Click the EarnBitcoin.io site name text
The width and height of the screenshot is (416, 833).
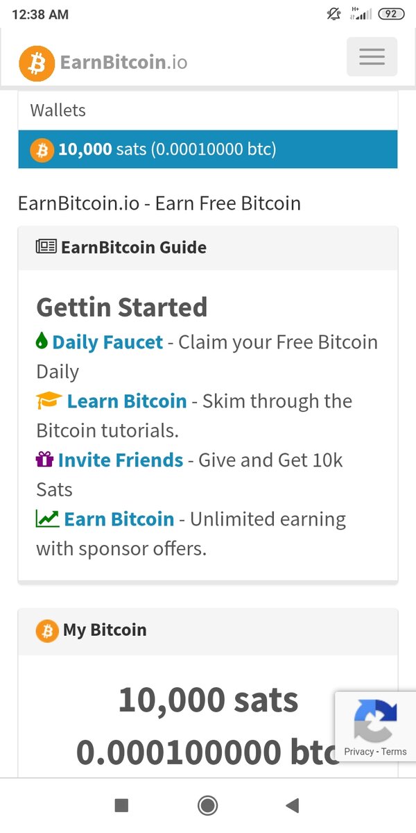(123, 63)
